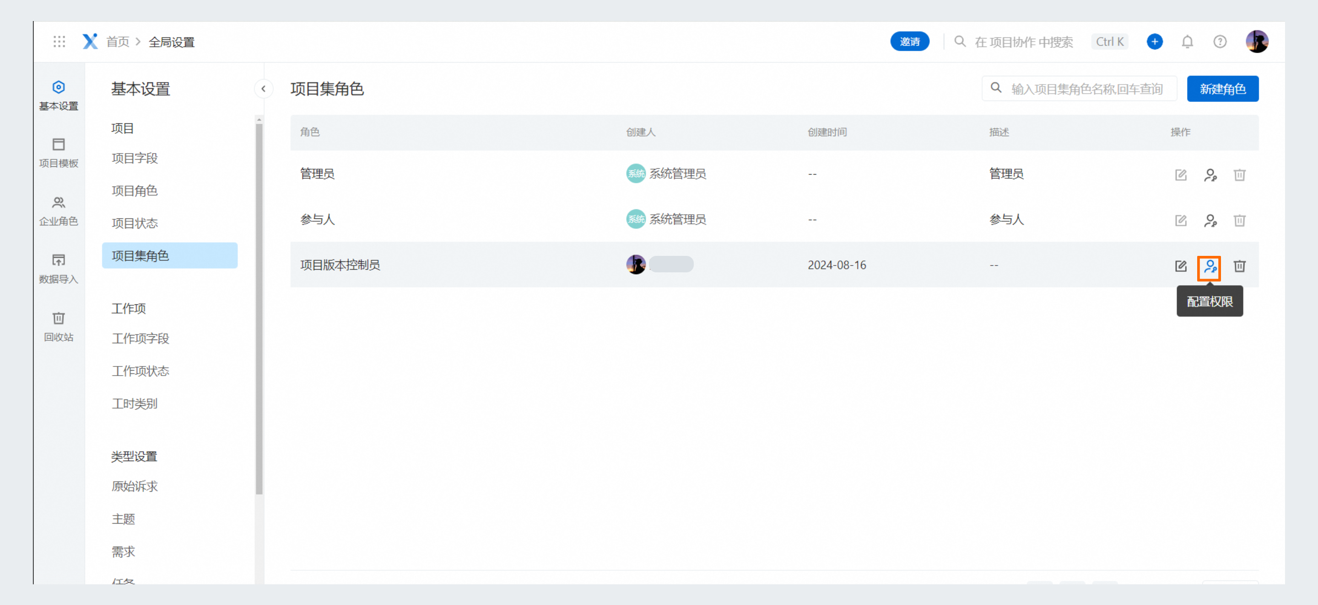Select 基本设置 in the left rail
This screenshot has height=605, width=1318.
59,96
